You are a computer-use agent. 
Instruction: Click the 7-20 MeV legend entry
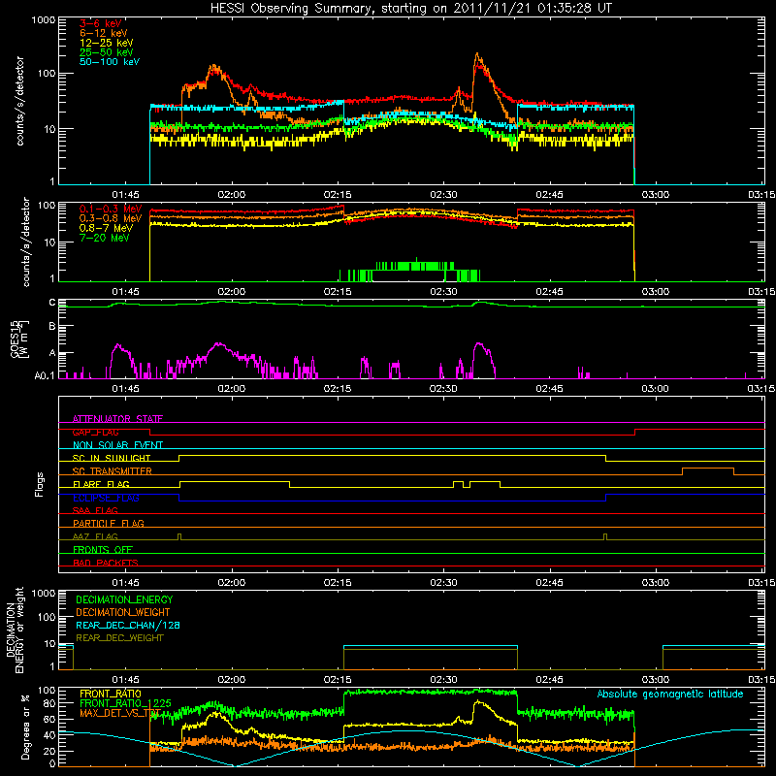pyautogui.click(x=105, y=238)
